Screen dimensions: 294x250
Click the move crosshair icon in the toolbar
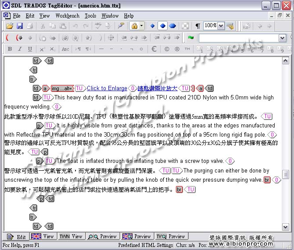[x=111, y=38]
